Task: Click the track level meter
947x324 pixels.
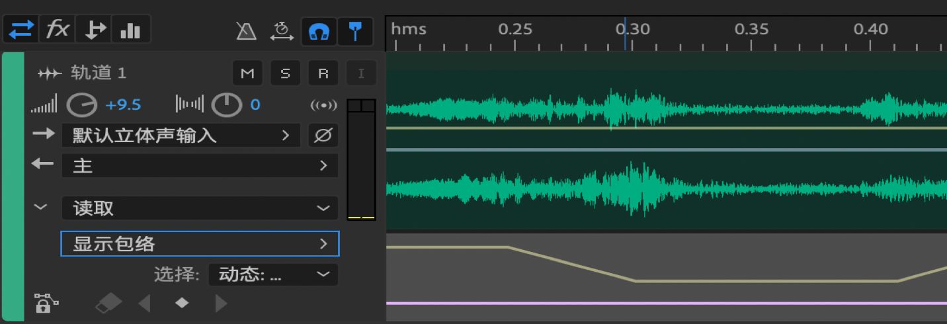Action: point(361,159)
